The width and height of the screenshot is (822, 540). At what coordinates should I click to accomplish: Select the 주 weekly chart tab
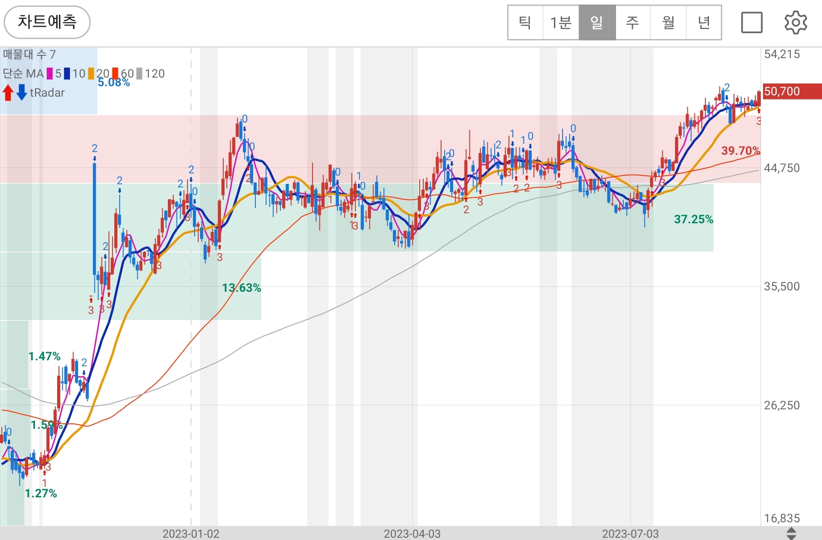pyautogui.click(x=632, y=23)
